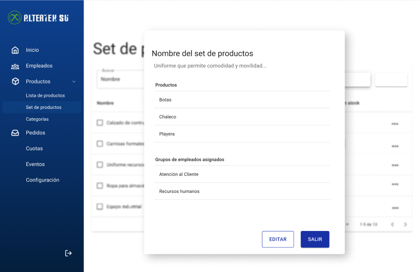Check the Ropa para almacén checkbox
This screenshot has width=420, height=272.
pyautogui.click(x=100, y=186)
